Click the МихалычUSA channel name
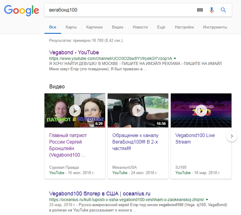The image size is (241, 215). tap(125, 167)
